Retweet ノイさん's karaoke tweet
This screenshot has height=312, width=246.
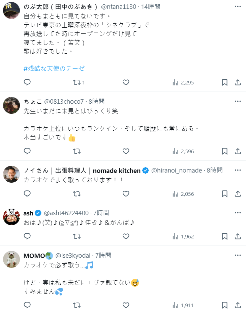[x=77, y=194]
